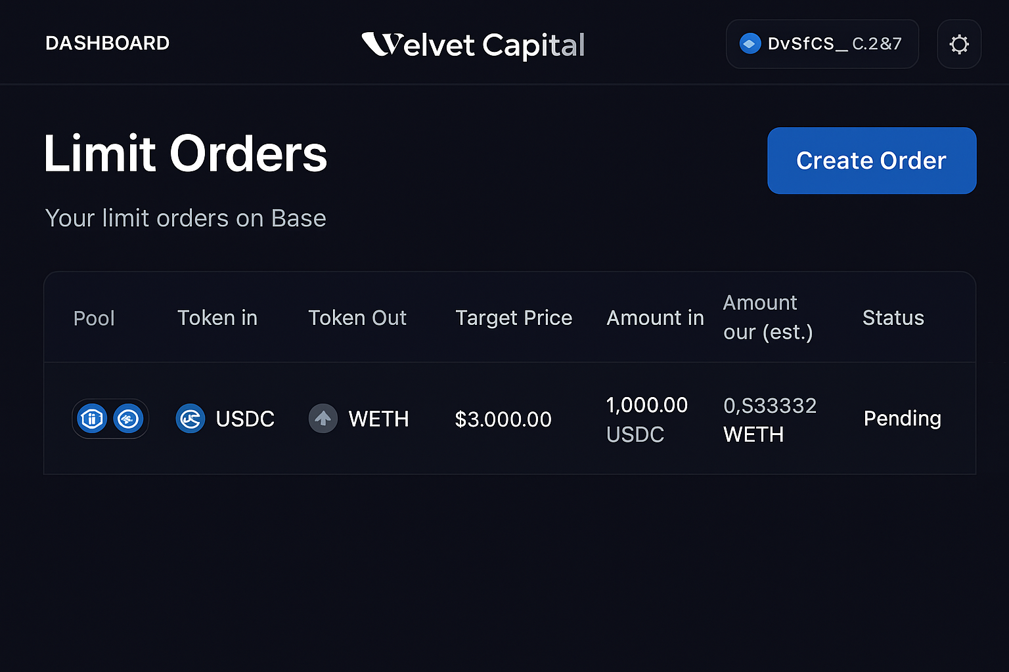Click the Token Out column header
The height and width of the screenshot is (672, 1009).
tap(357, 318)
